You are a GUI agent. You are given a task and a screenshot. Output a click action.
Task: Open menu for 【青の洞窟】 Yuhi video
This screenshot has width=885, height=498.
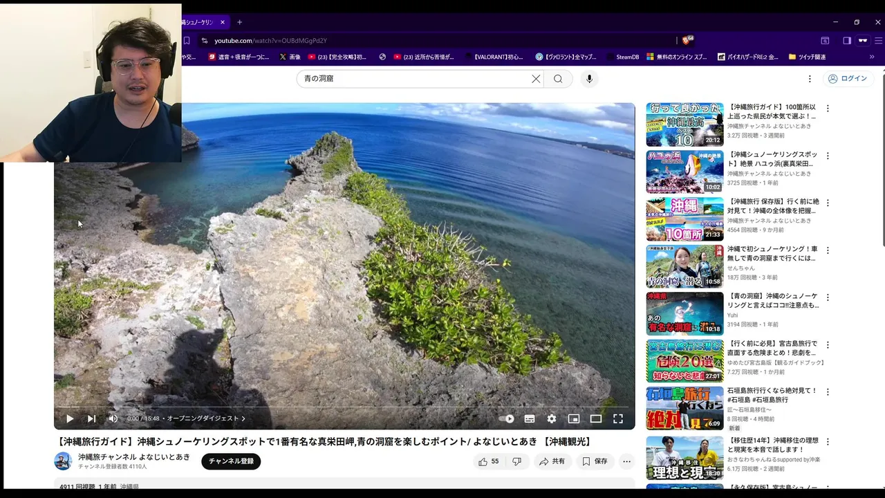[x=828, y=297]
